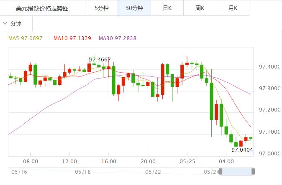Click the right handle of range slider
Image resolution: width=282 pixels, height=185 pixels.
(x=253, y=171)
